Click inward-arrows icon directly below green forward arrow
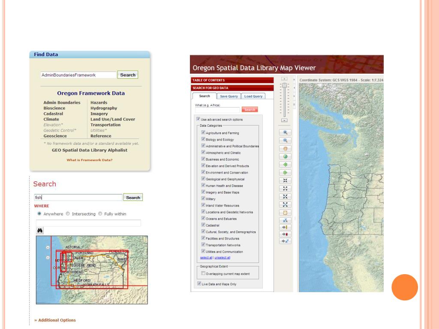 [x=285, y=181]
